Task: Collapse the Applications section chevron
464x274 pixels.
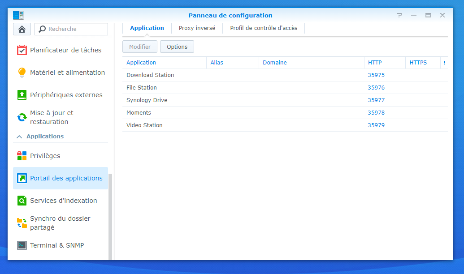Action: (x=19, y=137)
